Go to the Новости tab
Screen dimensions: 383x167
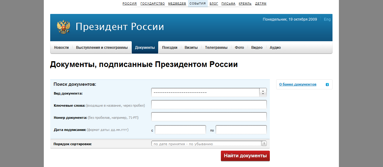click(x=61, y=48)
